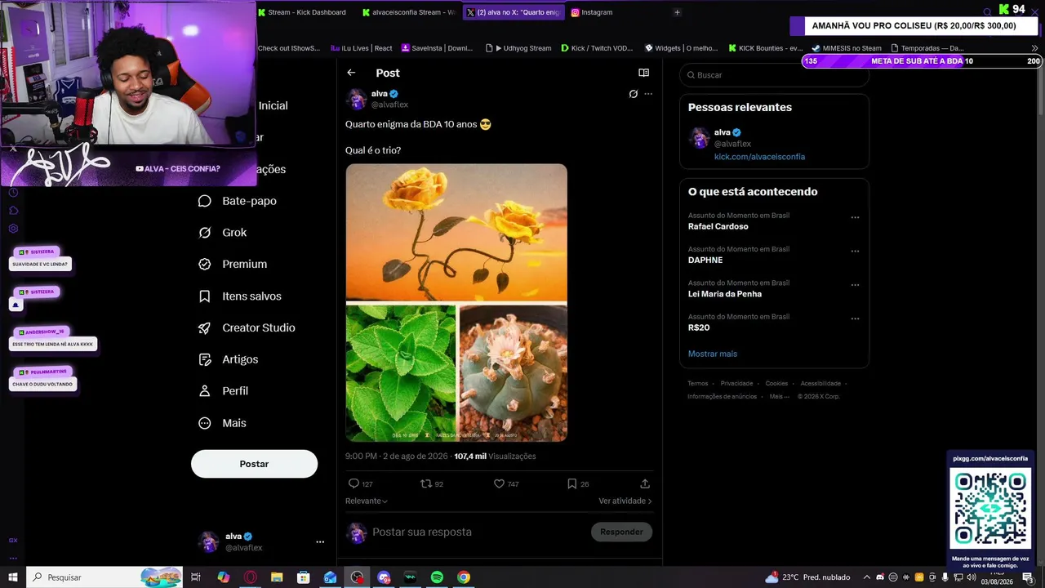This screenshot has height=588, width=1045.
Task: Open the Termos footer link
Action: click(x=698, y=384)
